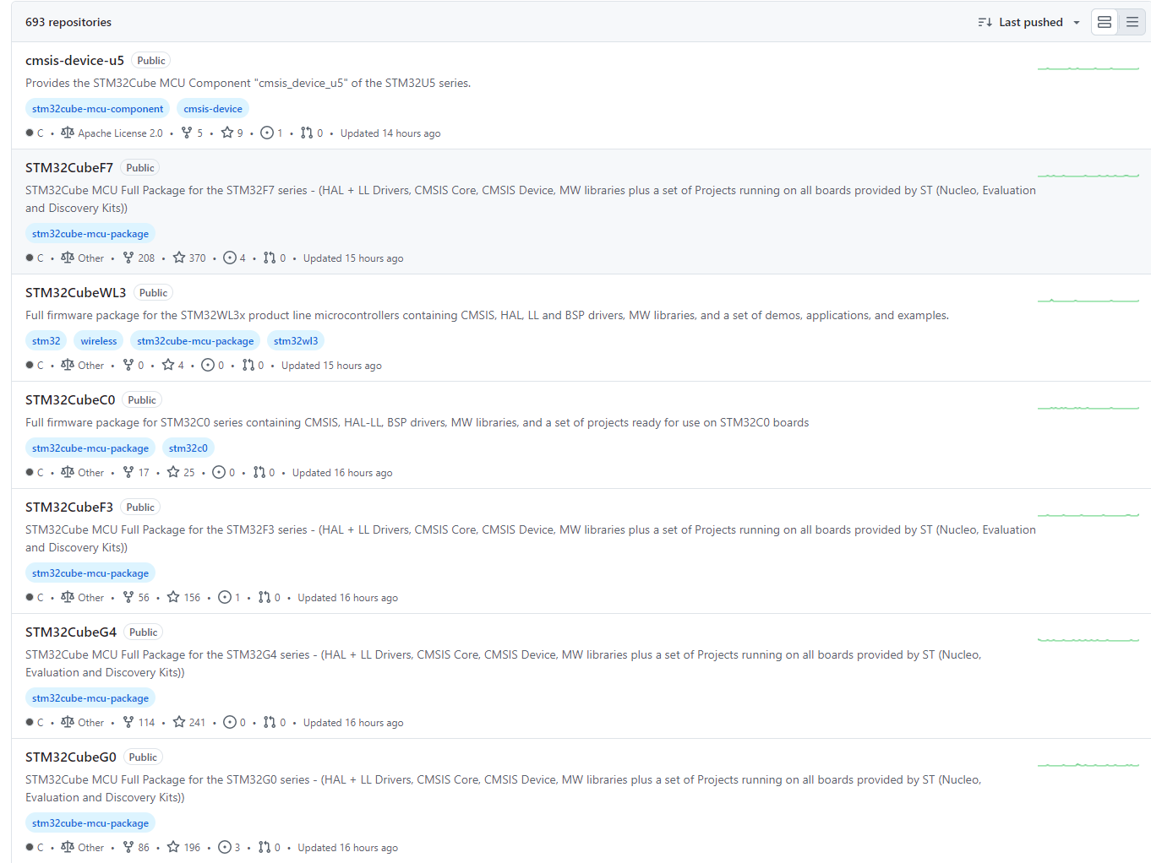Switch to the compact list view
1151x863 pixels.
click(1132, 22)
